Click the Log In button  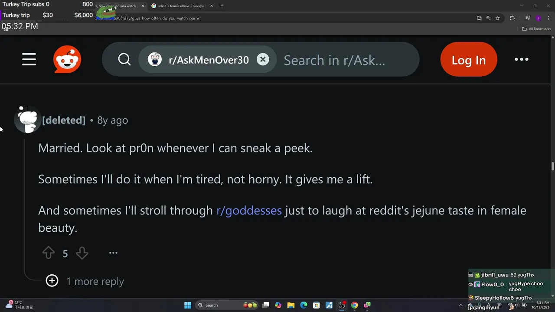point(469,60)
